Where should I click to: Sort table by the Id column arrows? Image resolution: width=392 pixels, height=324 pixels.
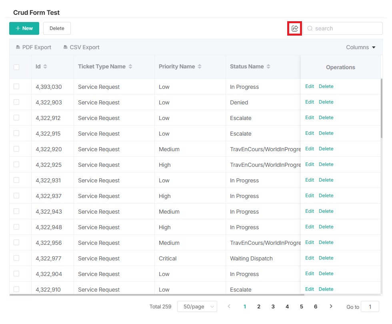click(45, 66)
